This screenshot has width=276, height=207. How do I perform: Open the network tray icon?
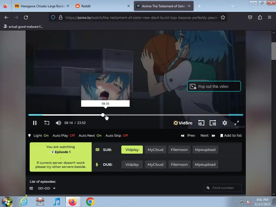(x=242, y=202)
